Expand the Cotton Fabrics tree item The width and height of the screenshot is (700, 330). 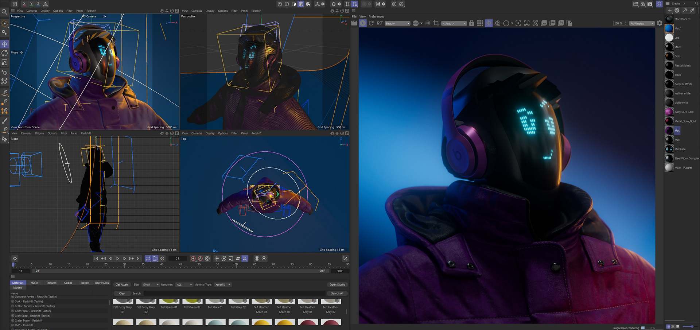(13, 306)
